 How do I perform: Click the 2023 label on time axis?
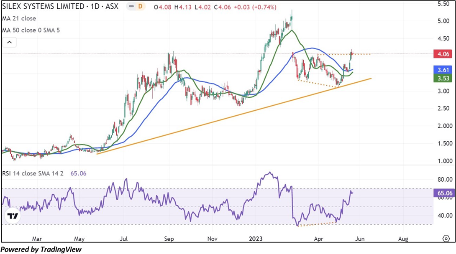(x=255, y=239)
